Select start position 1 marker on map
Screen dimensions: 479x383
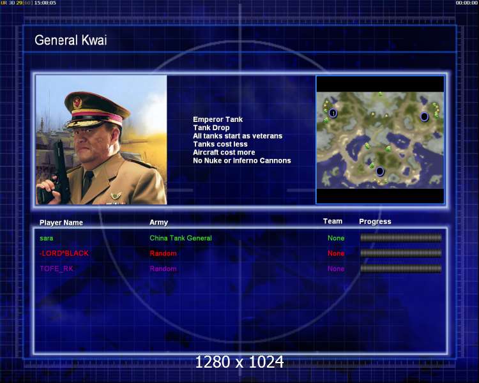tap(333, 113)
